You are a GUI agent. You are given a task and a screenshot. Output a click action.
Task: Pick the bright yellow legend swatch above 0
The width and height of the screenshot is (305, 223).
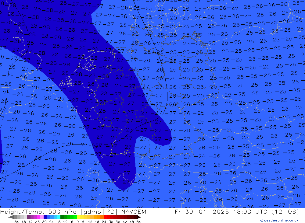point(78,217)
